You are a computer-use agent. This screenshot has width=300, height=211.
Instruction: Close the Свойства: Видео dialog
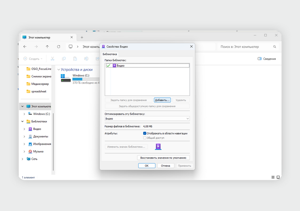[x=191, y=47]
